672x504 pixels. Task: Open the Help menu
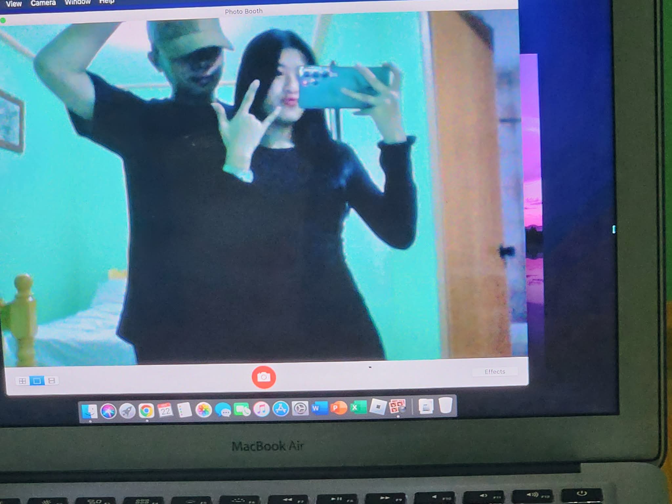(106, 2)
